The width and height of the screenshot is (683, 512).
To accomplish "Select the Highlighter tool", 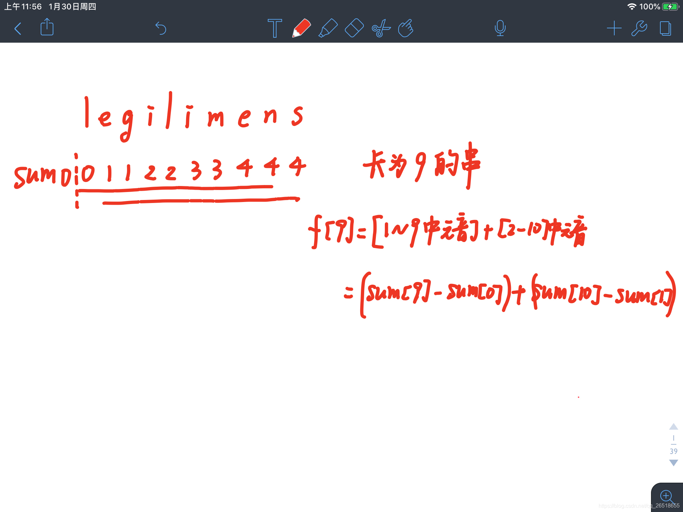I will coord(328,28).
